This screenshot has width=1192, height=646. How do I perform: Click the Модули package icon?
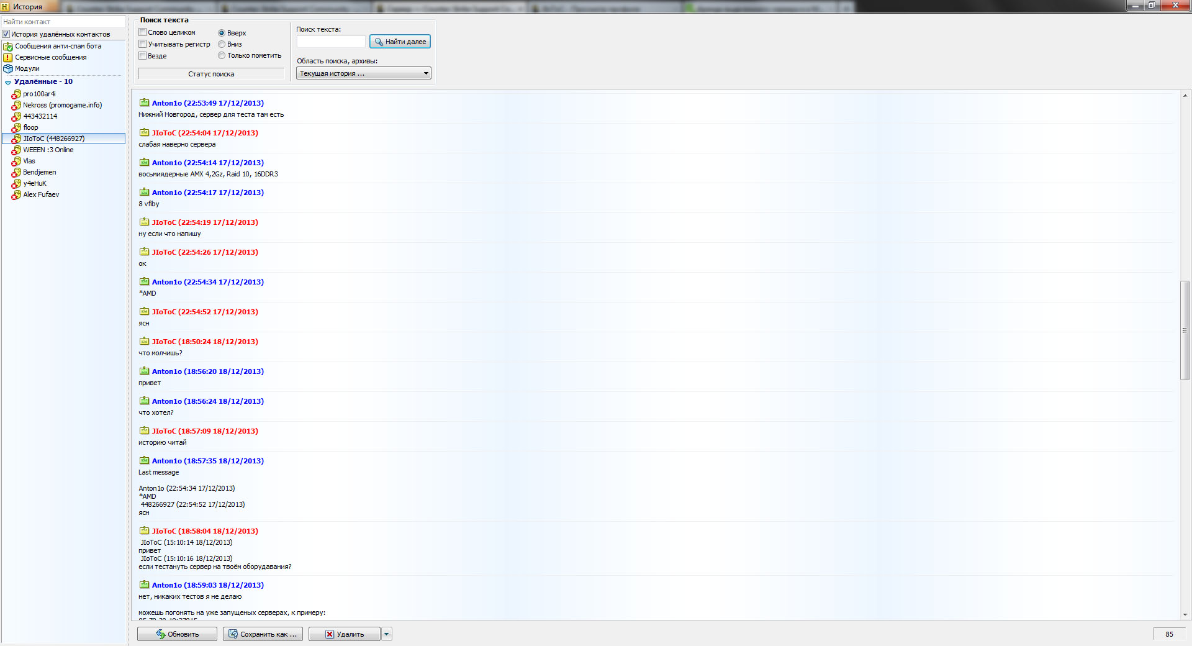coord(8,69)
